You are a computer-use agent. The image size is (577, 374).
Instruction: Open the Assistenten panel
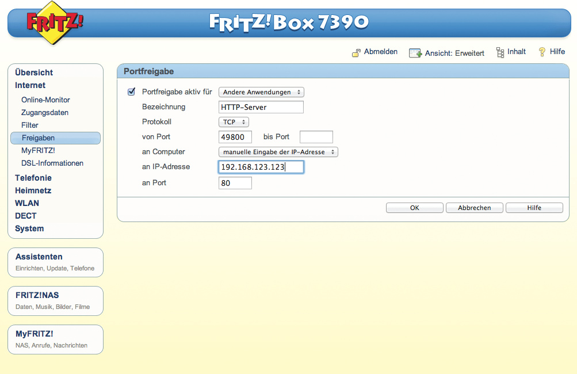tap(56, 262)
